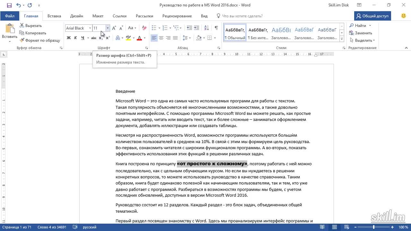Viewport: 411px width, 231px height.
Task: Click the font size field showing 11
Action: tap(99, 28)
